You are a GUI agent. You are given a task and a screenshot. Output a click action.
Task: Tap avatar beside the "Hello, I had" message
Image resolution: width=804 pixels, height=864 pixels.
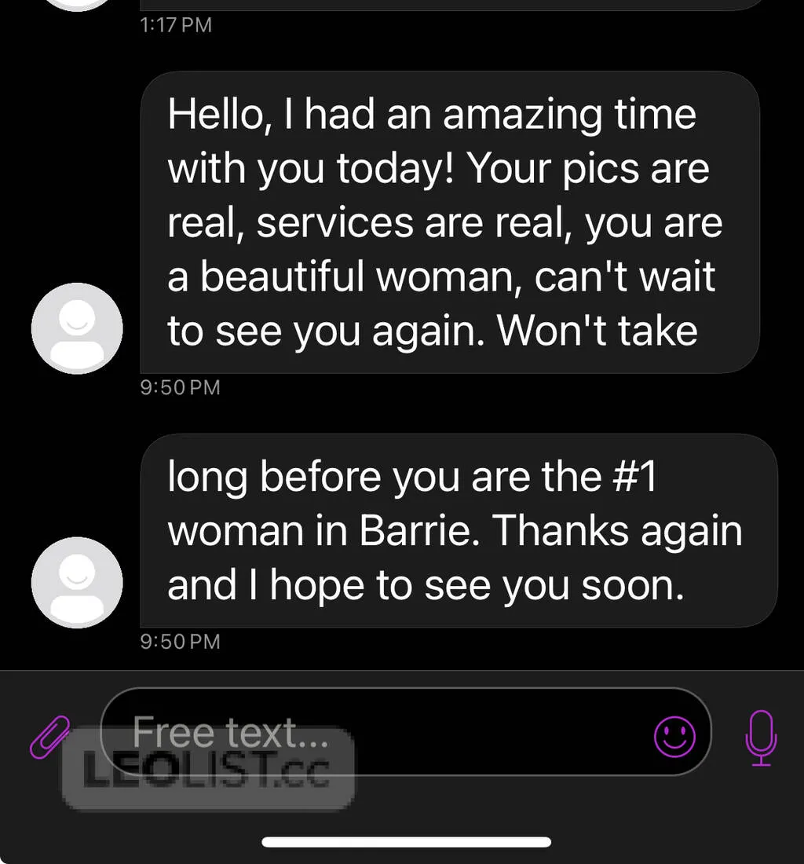tap(77, 328)
